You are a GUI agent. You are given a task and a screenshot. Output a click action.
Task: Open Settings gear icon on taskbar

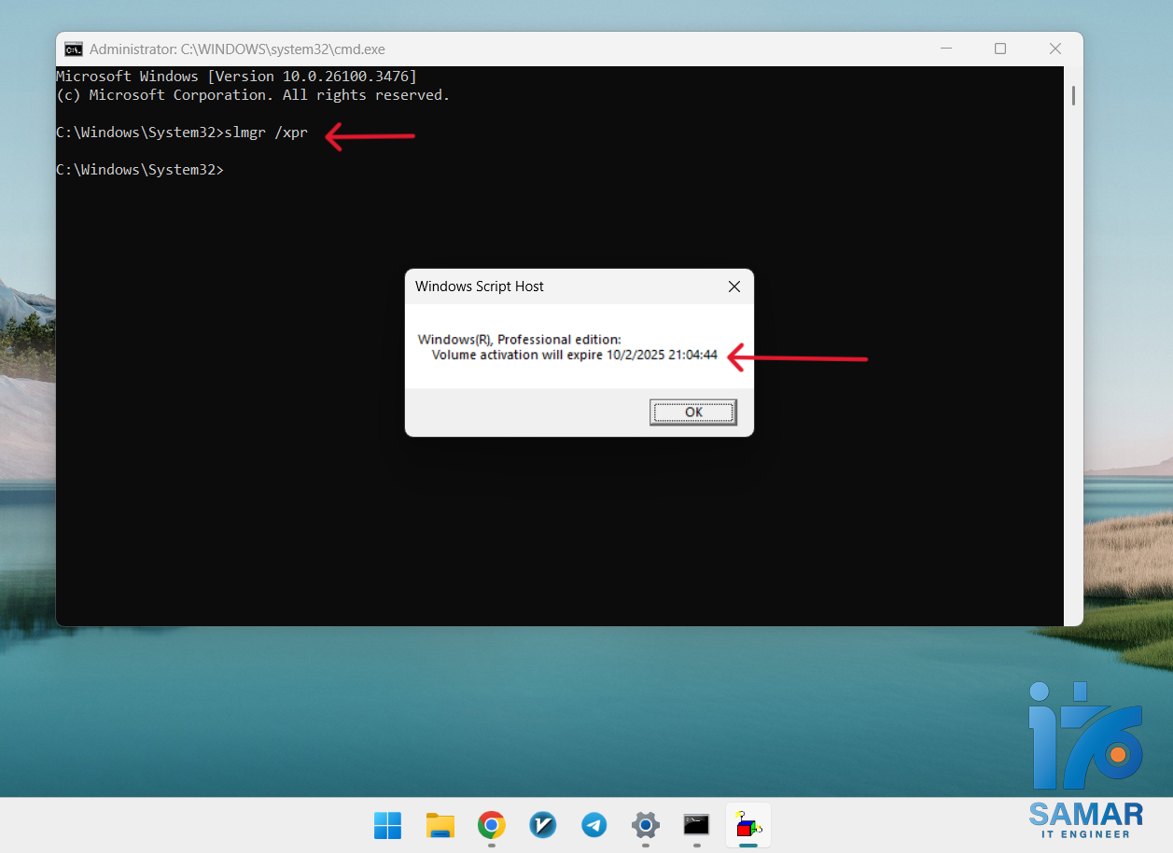(646, 825)
